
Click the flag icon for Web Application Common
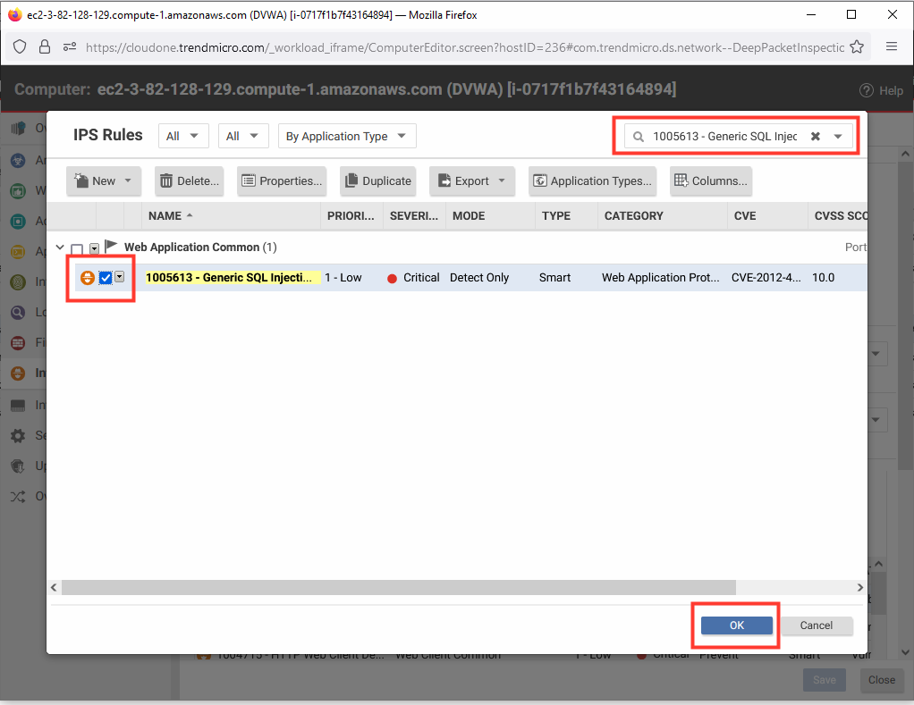tap(111, 247)
